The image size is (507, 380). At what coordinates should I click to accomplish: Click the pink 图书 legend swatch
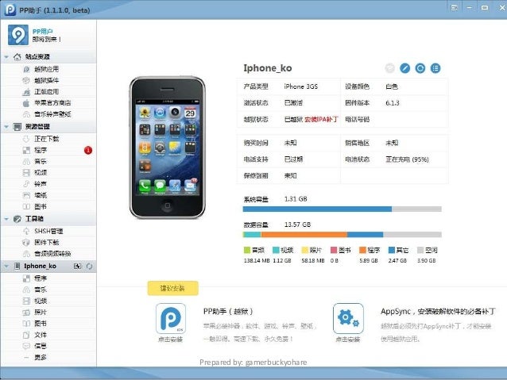(334, 250)
